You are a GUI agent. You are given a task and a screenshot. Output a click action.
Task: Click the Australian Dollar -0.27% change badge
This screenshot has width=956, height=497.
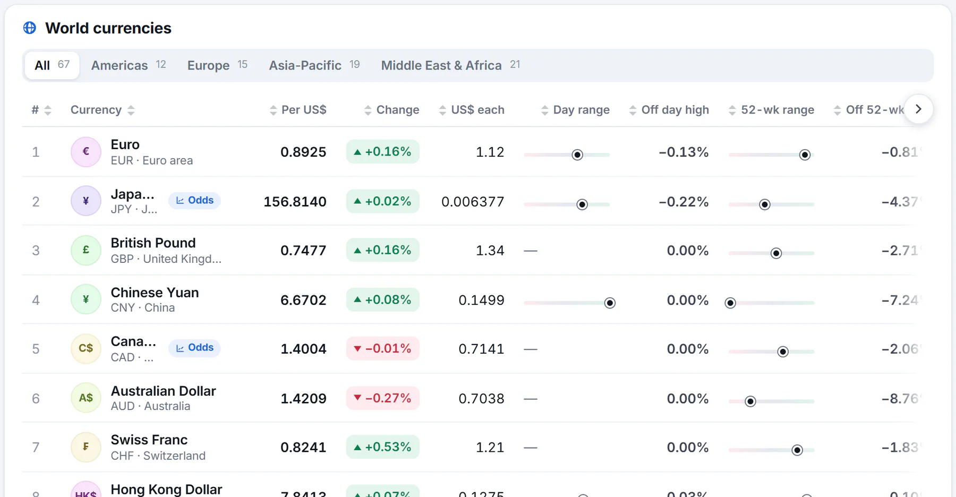pos(383,398)
